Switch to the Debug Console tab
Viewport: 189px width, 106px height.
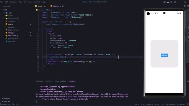click(60, 81)
